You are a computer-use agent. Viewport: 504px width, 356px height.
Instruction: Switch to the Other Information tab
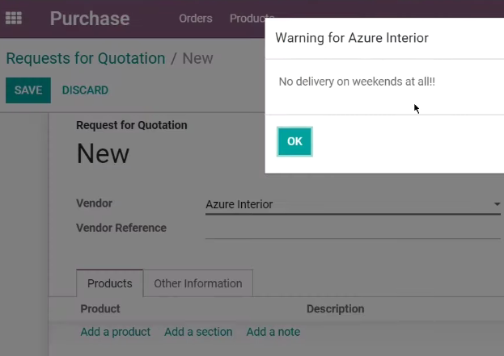[198, 283]
